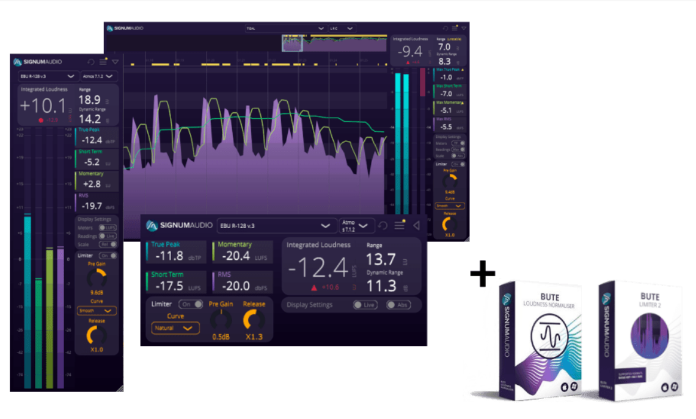Click the red triangle beside +10.6 in compact plugin
This screenshot has height=419, width=696.
(x=314, y=288)
